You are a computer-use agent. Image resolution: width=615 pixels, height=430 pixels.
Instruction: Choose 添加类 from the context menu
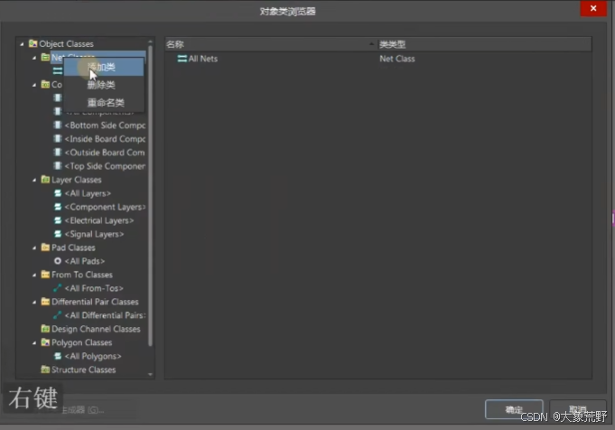104,67
